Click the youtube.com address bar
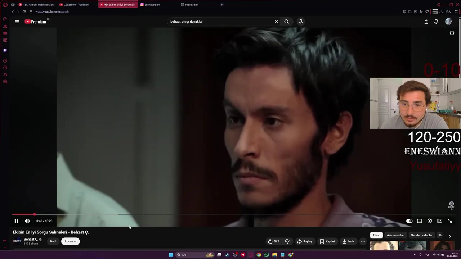The height and width of the screenshot is (259, 461). [x=52, y=12]
